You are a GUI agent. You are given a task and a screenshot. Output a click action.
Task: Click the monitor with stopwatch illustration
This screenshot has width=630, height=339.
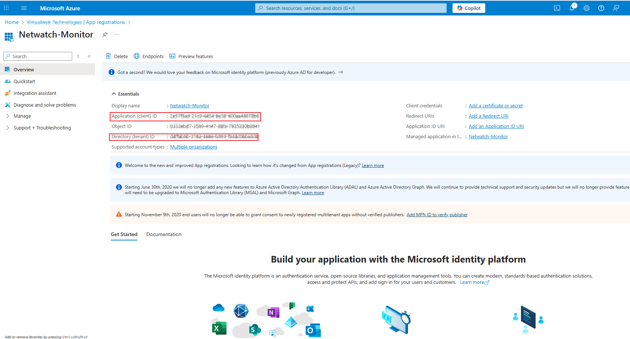[396, 320]
